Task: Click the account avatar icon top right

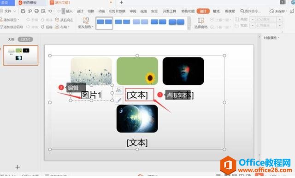Action: point(293,2)
